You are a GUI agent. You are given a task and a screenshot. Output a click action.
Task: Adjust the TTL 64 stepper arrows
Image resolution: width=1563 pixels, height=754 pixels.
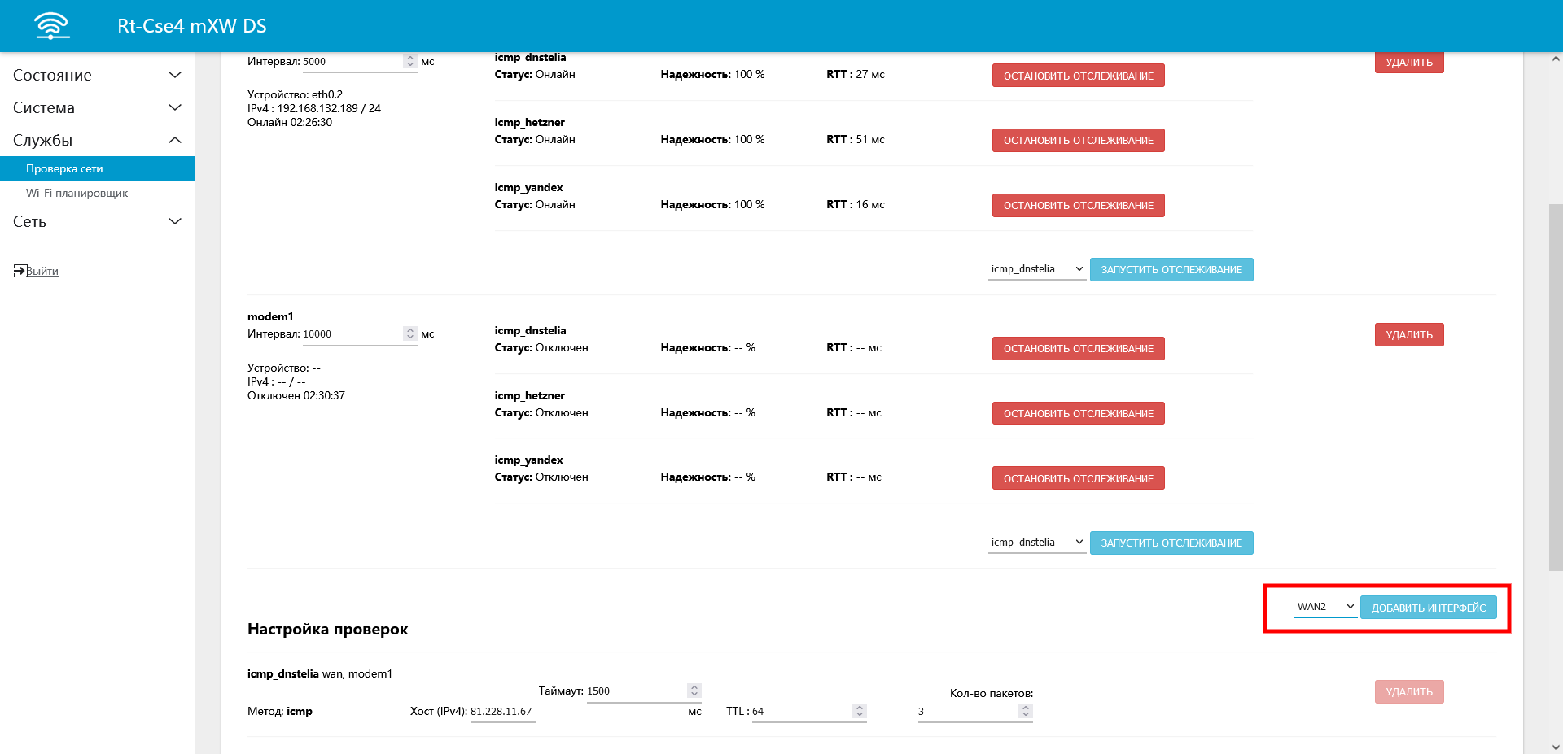[x=859, y=711]
